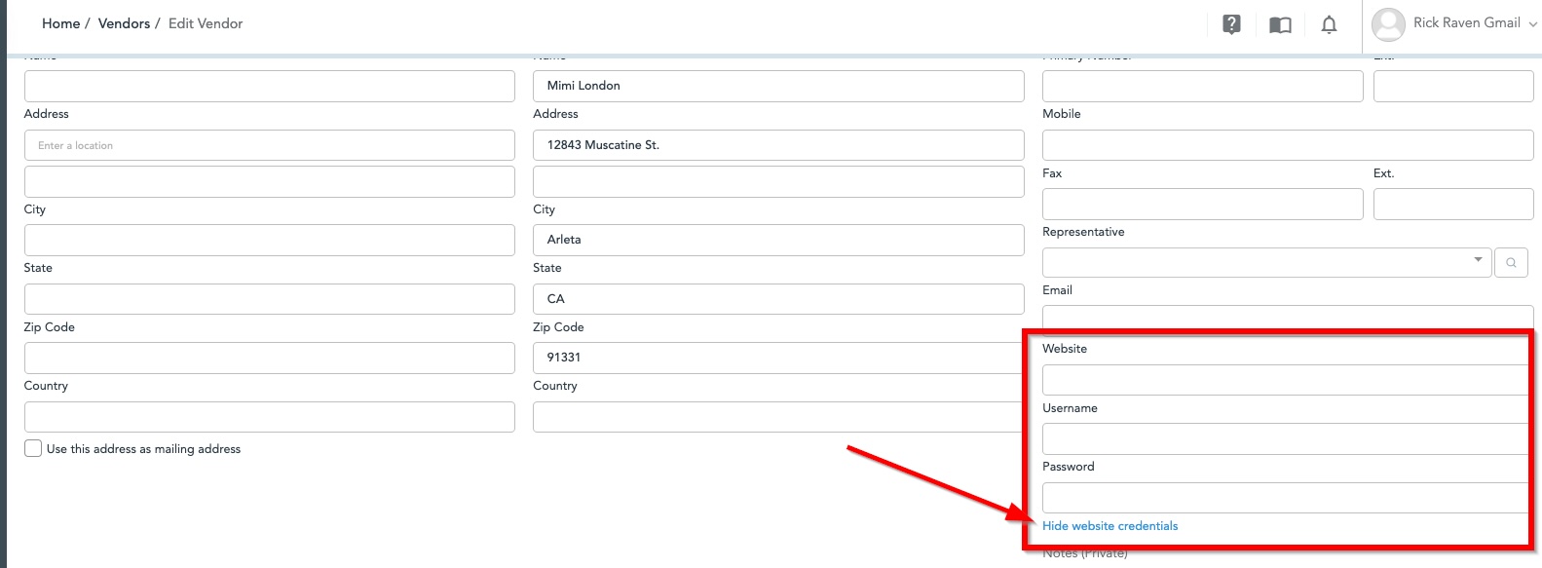Click the Primary Number Ext. field

click(x=1453, y=86)
